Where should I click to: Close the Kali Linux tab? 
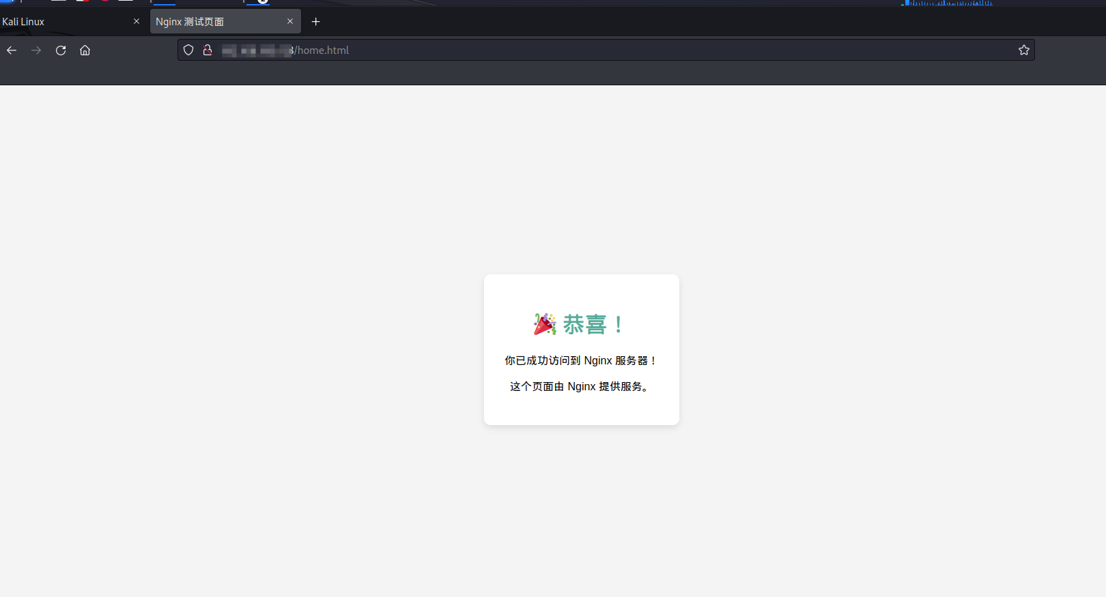pos(137,22)
